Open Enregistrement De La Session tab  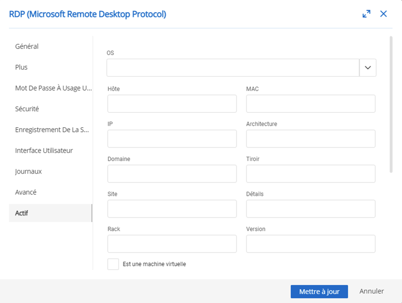point(52,130)
